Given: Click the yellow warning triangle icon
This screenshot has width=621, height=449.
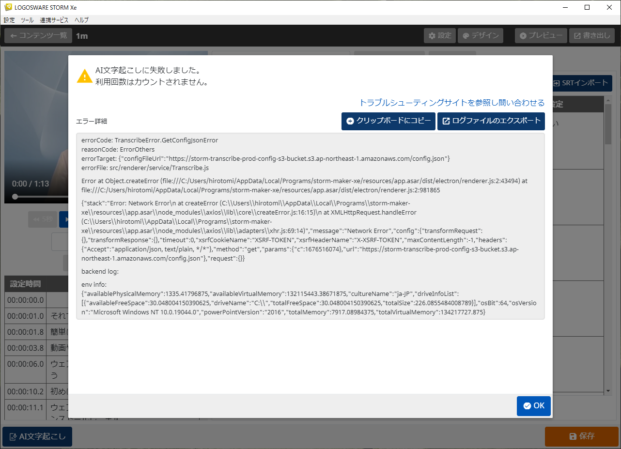Looking at the screenshot, I should [x=85, y=76].
